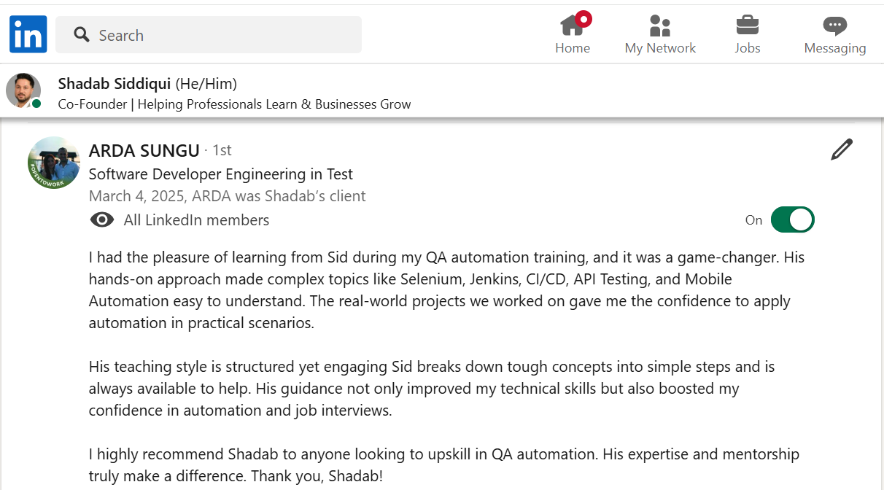Open My Network people icon
Viewport: 884px width, 490px height.
[660, 26]
